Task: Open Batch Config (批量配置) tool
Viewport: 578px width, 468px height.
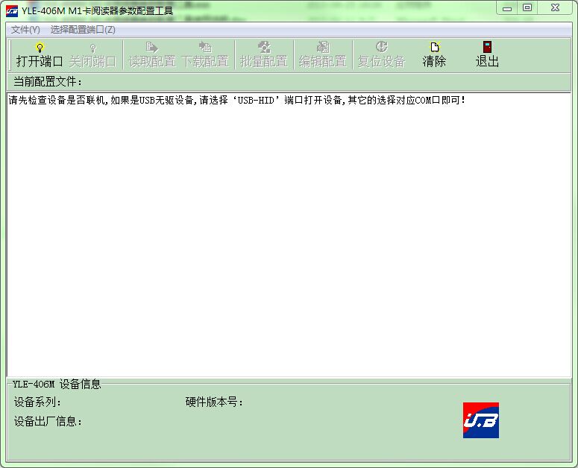Action: pos(263,54)
